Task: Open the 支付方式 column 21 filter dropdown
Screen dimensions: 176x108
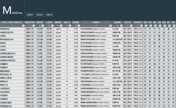Action: (x=131, y=26)
